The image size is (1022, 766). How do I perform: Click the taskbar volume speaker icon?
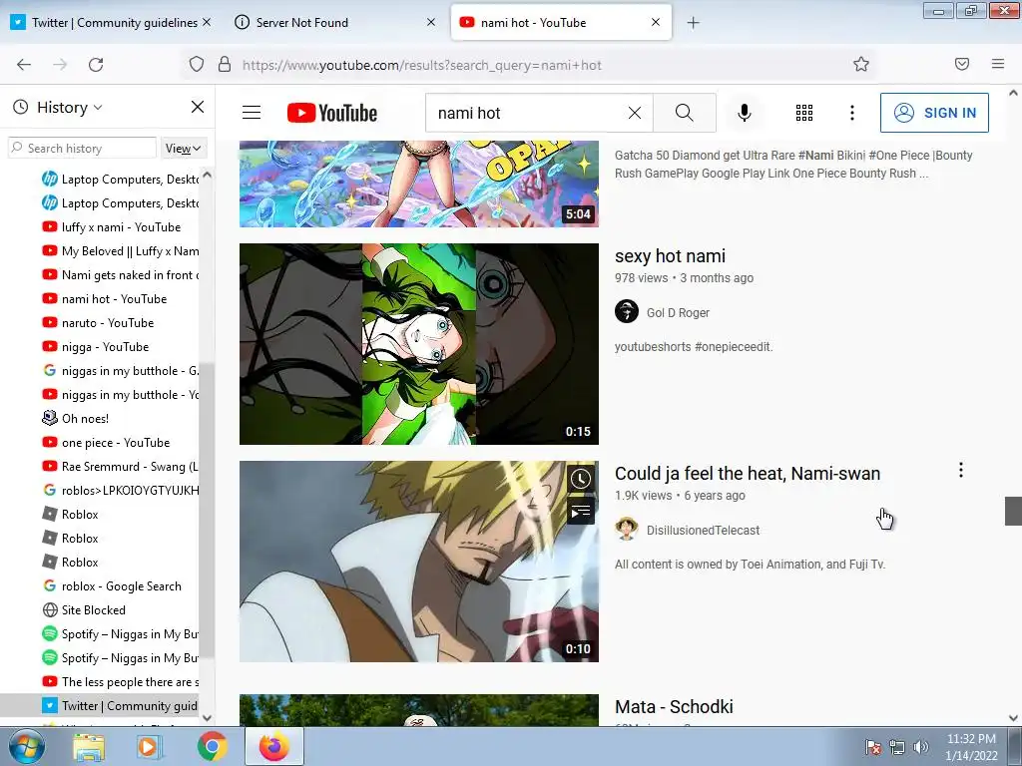921,747
